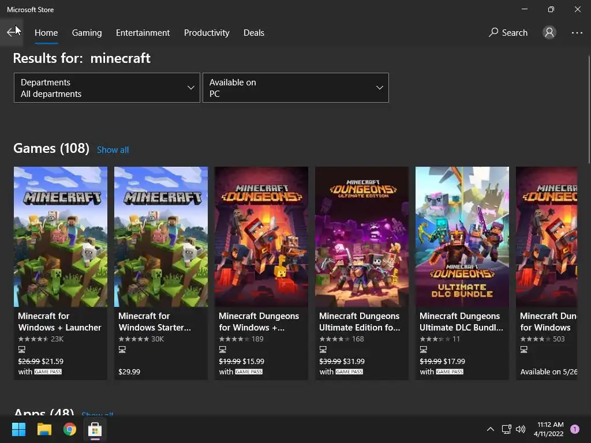The image size is (591, 443).
Task: Click the $17.99 discounted price
Action: (x=454, y=361)
